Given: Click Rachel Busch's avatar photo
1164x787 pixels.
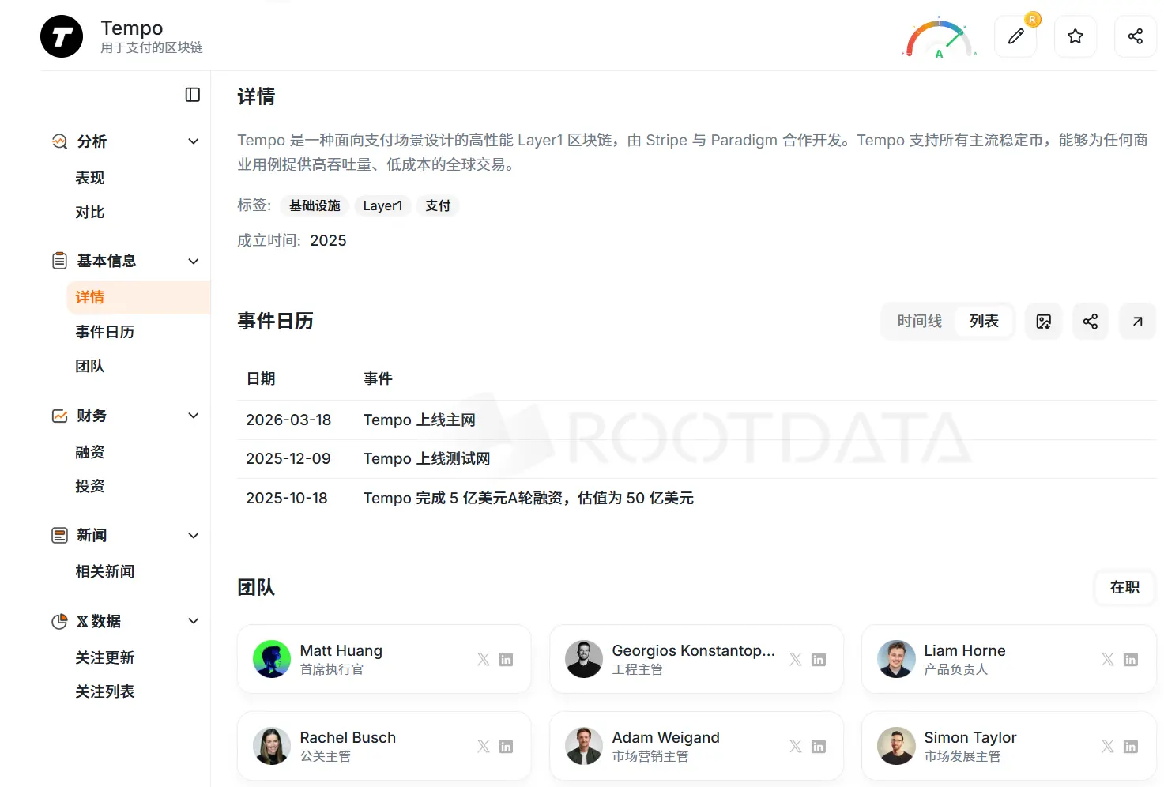Looking at the screenshot, I should pyautogui.click(x=272, y=746).
